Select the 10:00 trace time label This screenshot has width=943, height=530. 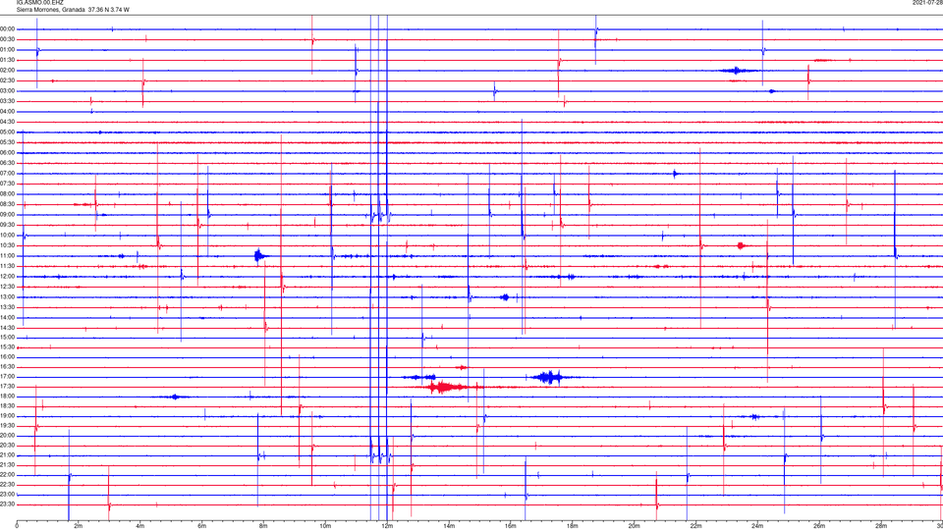[8, 235]
